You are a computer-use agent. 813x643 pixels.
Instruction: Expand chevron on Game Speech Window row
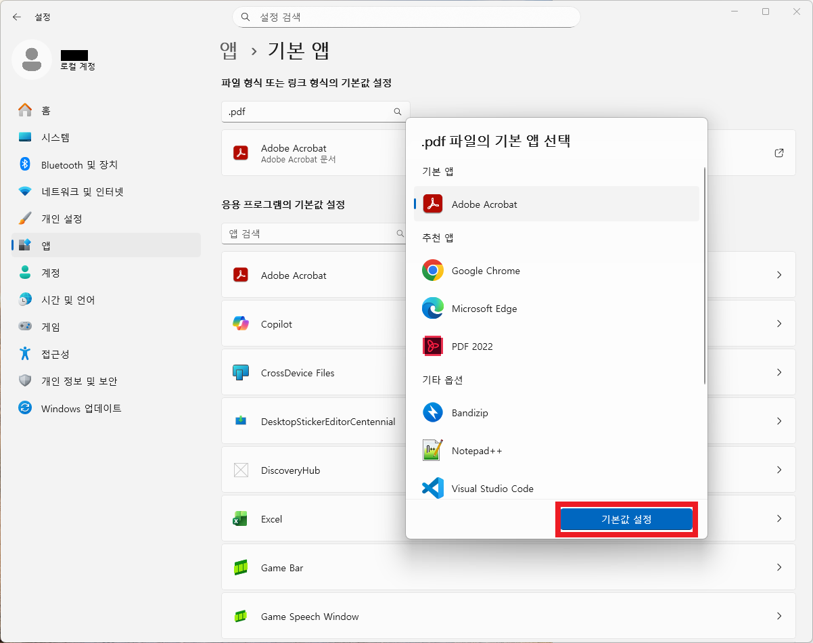click(779, 616)
